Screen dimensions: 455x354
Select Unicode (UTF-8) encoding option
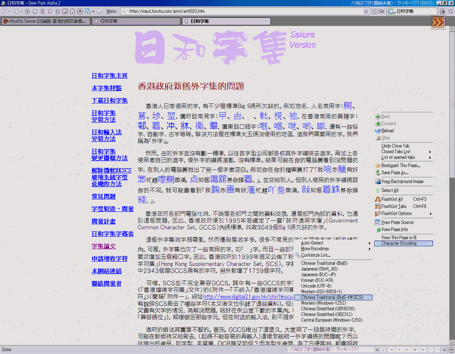[x=316, y=286]
